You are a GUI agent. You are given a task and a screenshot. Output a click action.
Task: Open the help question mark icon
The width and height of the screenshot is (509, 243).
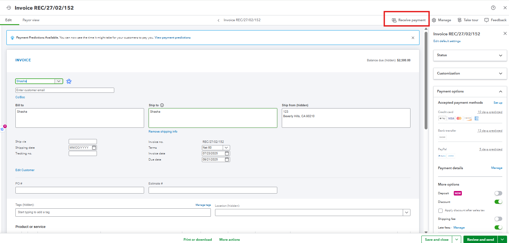point(493,8)
